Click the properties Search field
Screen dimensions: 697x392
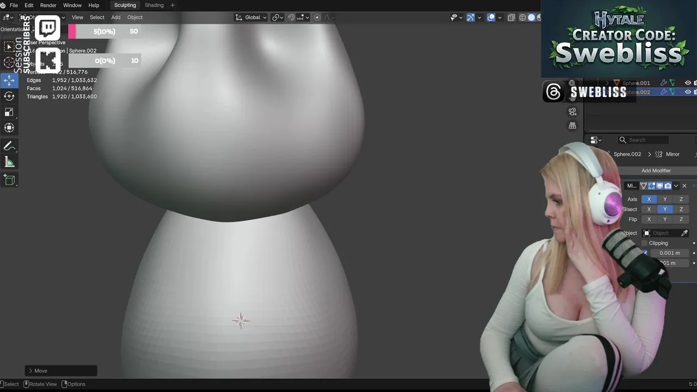tap(643, 140)
